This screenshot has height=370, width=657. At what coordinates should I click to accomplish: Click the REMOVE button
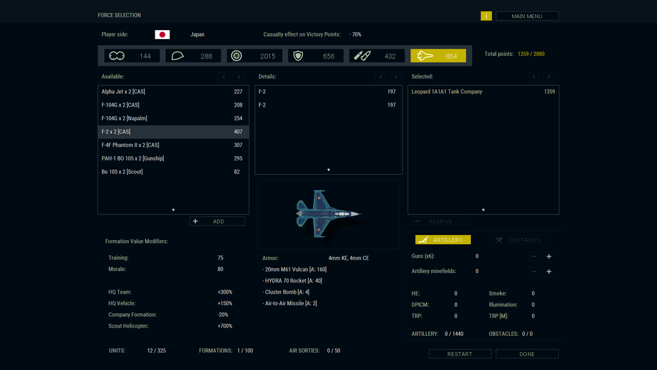(439, 221)
